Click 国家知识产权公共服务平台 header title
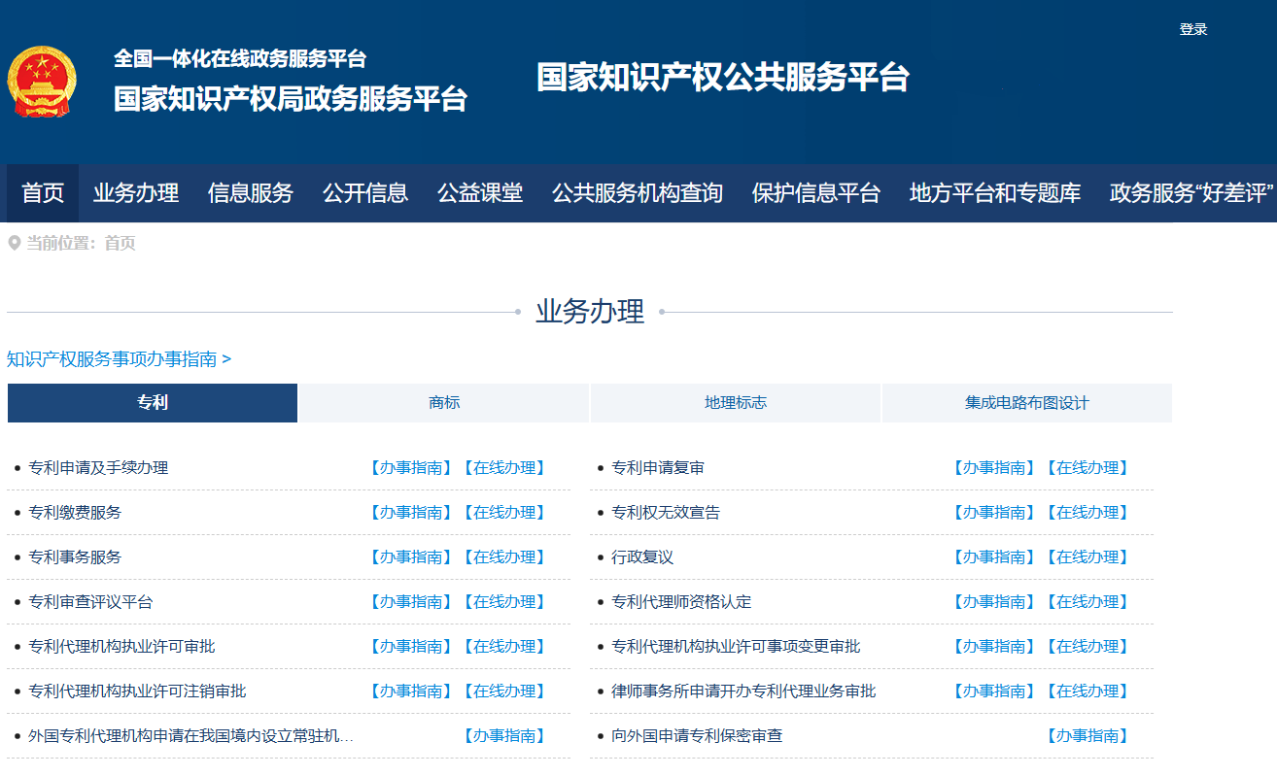The width and height of the screenshot is (1277, 776). point(722,78)
